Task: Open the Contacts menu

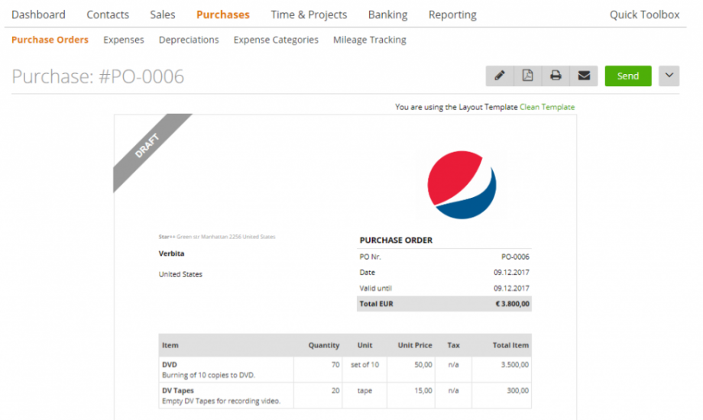Action: click(108, 15)
